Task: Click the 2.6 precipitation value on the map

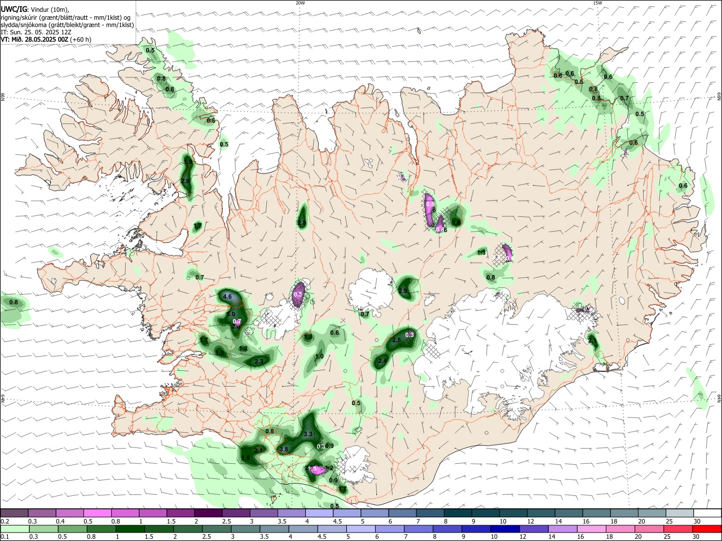Action: pyautogui.click(x=396, y=340)
